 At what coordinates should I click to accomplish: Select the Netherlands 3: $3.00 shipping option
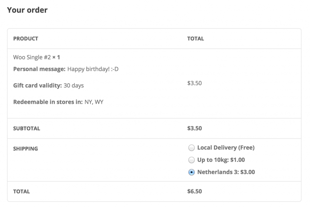pos(191,172)
